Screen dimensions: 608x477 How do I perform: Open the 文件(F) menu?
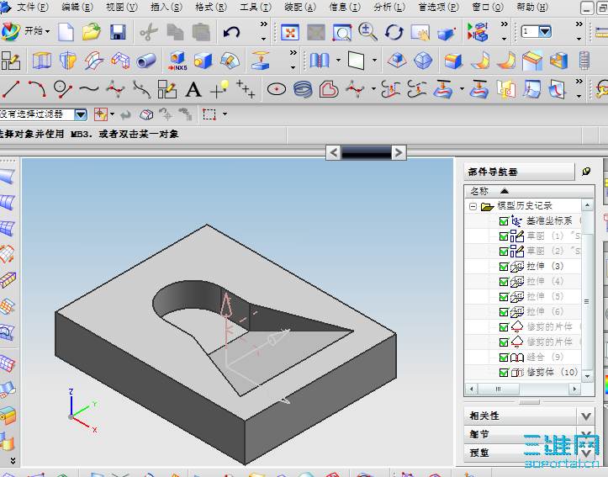[x=33, y=7]
